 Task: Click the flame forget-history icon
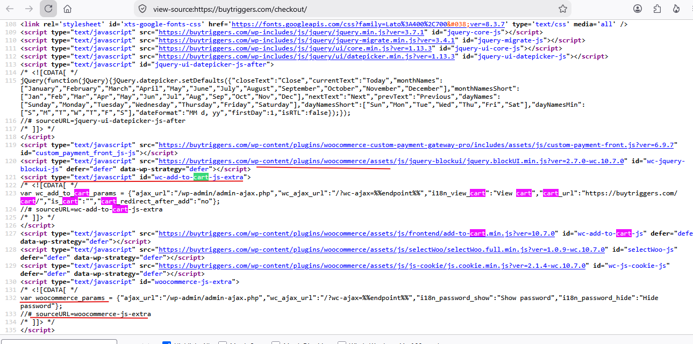pos(677,9)
